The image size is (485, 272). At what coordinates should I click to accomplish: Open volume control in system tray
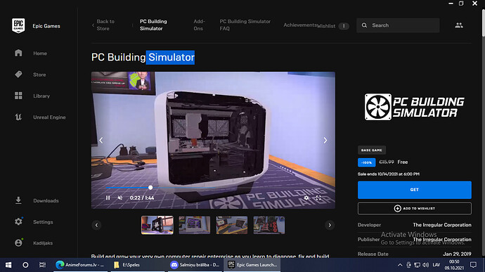tap(426, 265)
